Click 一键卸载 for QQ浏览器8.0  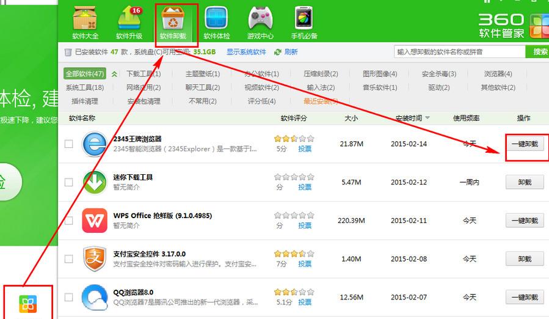pyautogui.click(x=525, y=297)
